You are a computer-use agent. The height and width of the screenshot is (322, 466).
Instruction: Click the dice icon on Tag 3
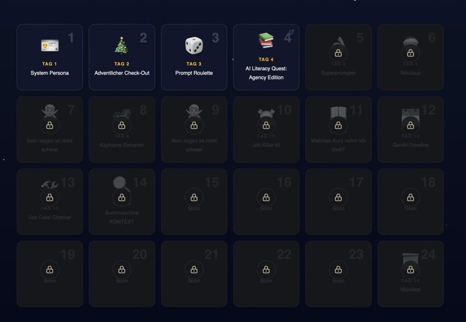194,46
